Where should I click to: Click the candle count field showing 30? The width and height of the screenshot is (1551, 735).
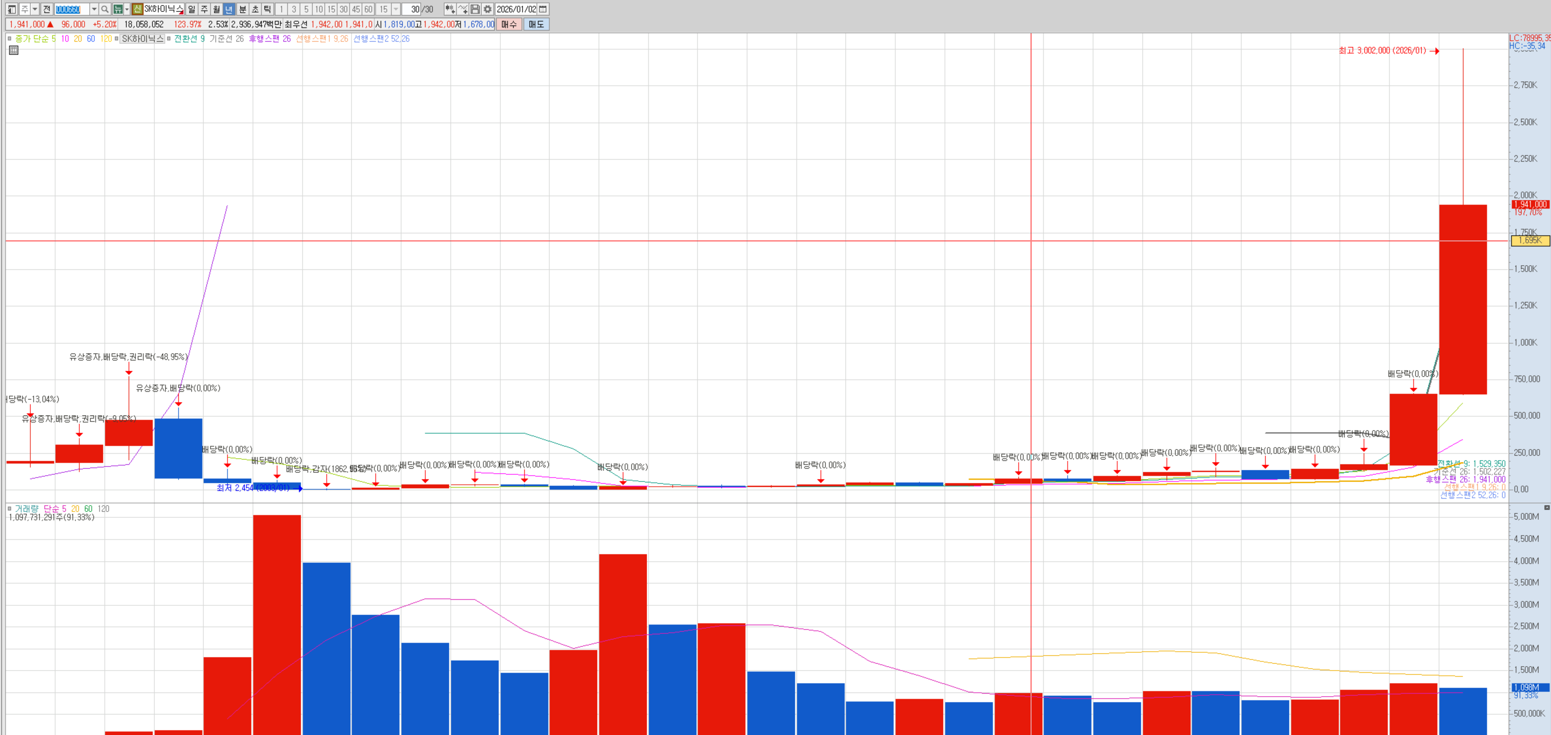point(411,9)
